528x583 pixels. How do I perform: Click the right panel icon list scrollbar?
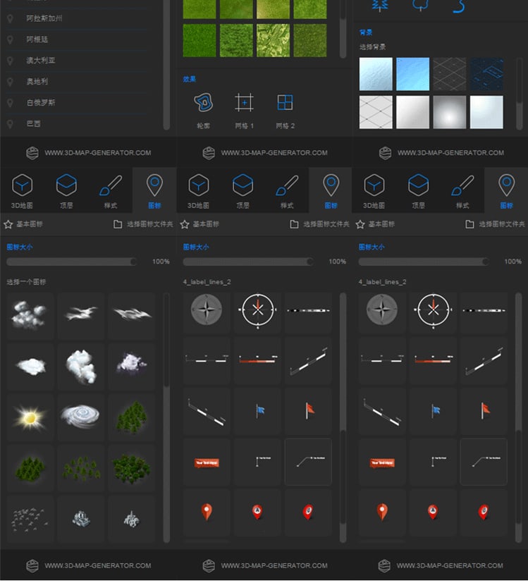[518, 418]
